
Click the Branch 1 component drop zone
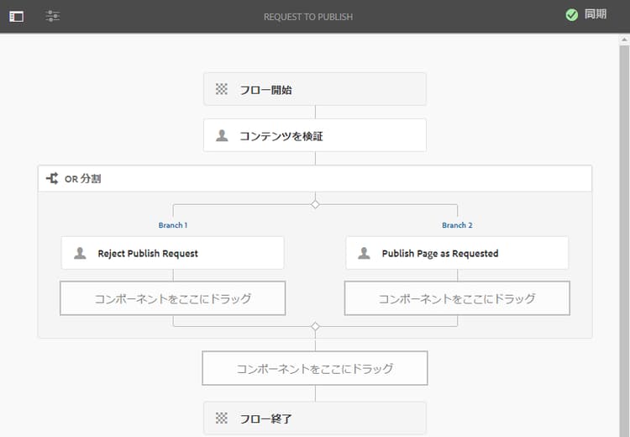click(x=172, y=298)
